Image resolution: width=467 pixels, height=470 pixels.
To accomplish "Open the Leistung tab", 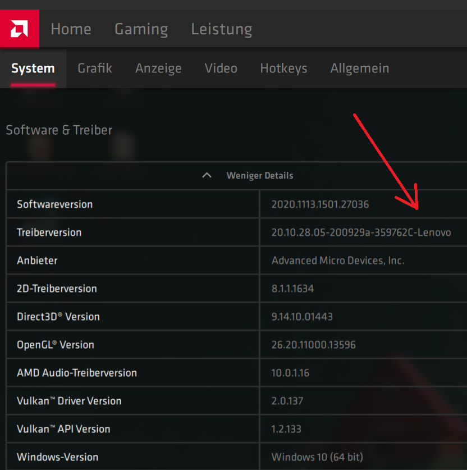I will 222,30.
